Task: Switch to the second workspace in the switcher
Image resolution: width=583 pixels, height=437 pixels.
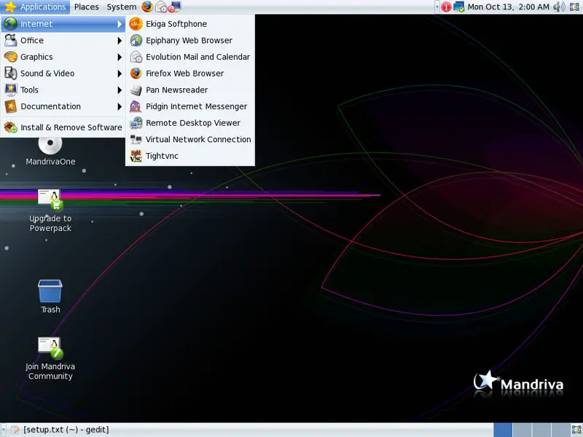Action: pos(522,430)
